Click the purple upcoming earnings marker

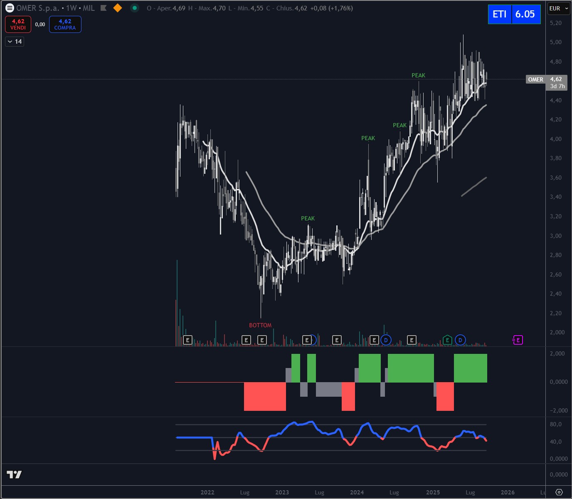pyautogui.click(x=518, y=340)
